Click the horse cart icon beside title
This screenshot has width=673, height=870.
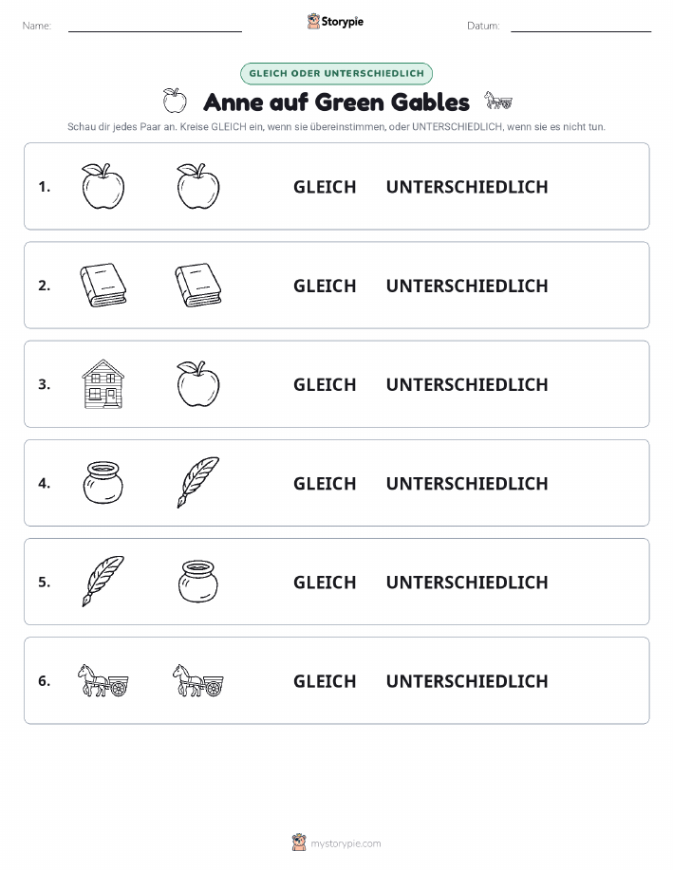click(x=498, y=101)
